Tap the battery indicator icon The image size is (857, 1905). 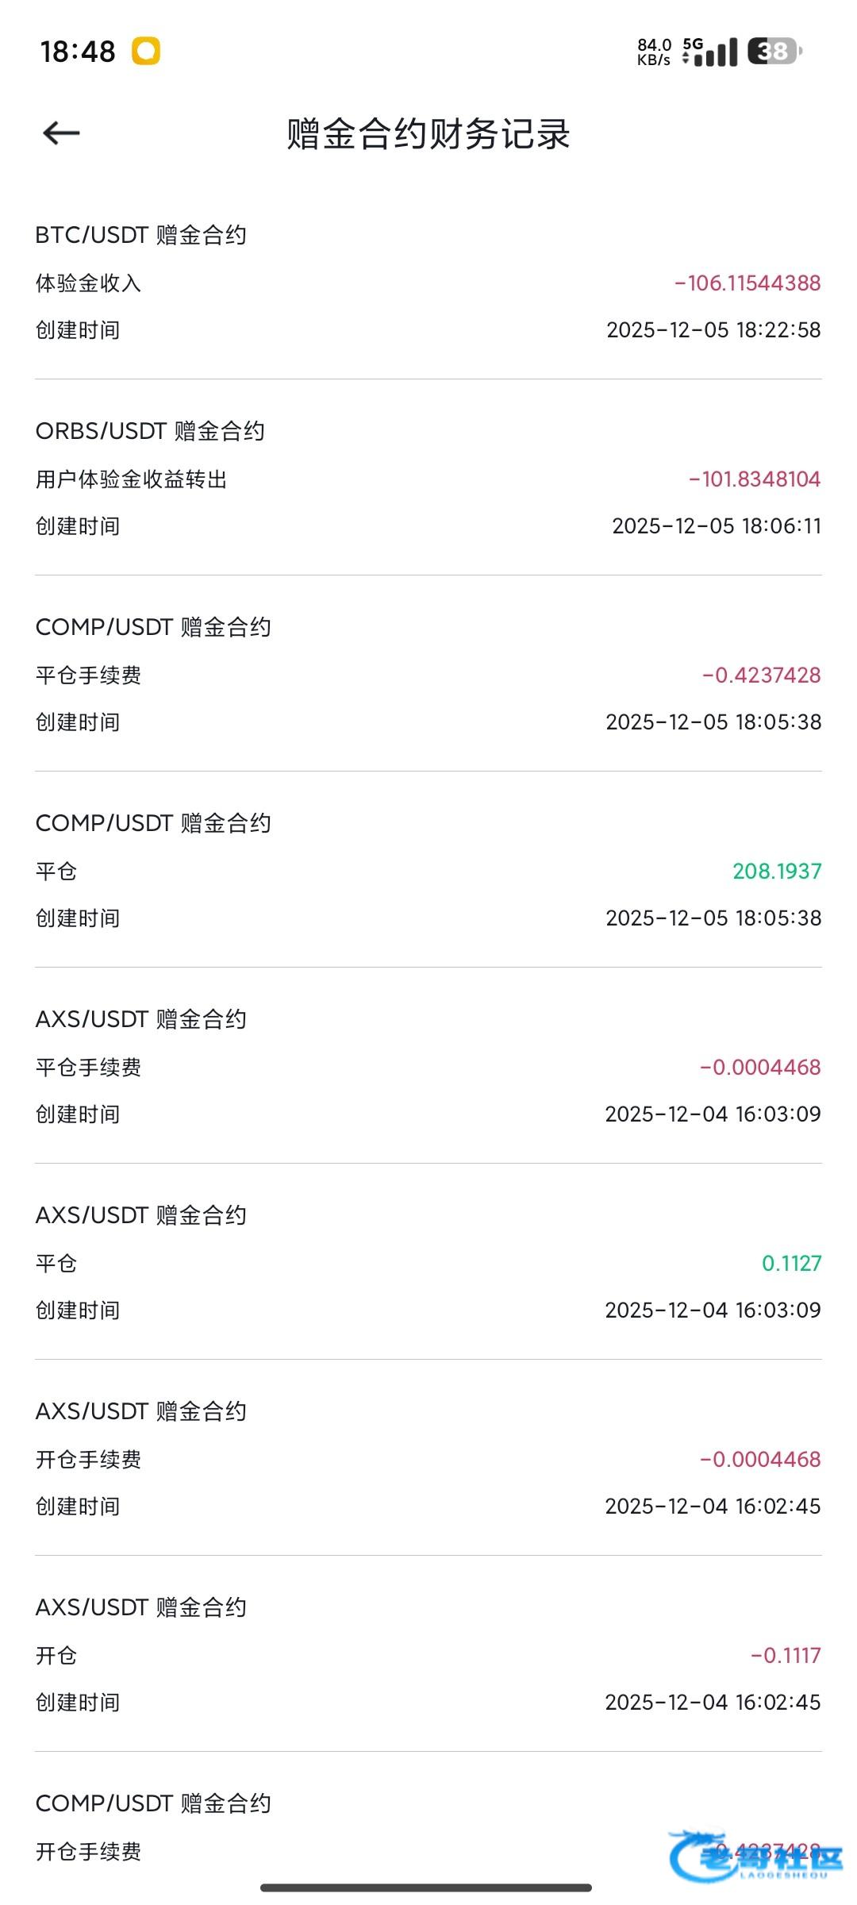pos(774,52)
